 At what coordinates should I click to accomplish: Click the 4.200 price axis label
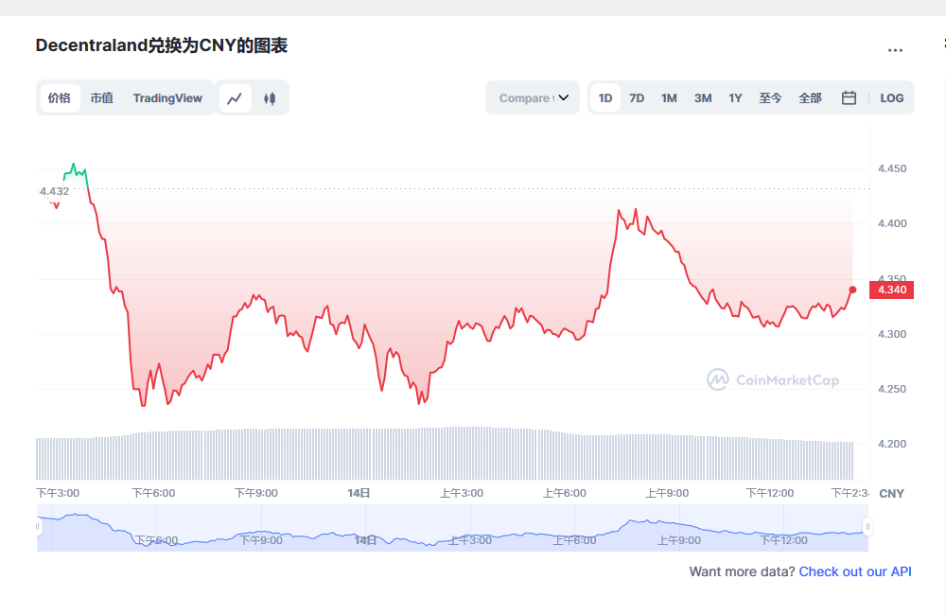[892, 444]
